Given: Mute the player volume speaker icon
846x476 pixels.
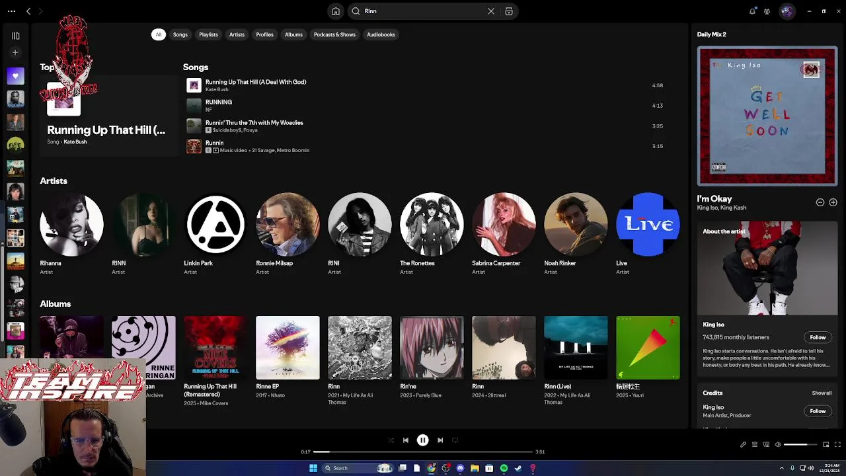Looking at the screenshot, I should point(778,445).
